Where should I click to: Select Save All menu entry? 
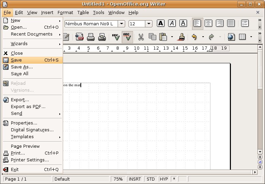[33, 74]
